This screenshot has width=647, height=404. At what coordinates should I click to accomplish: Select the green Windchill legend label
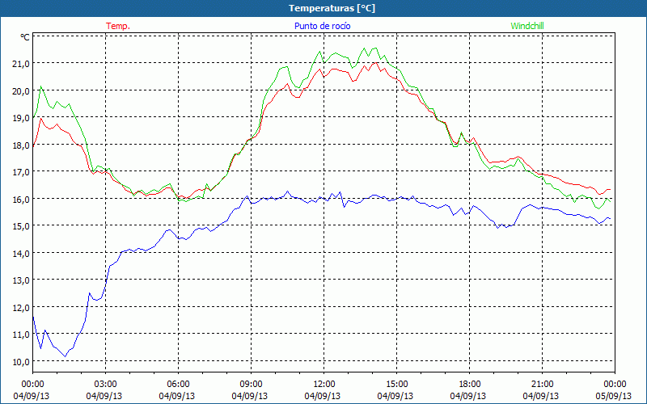[527, 26]
